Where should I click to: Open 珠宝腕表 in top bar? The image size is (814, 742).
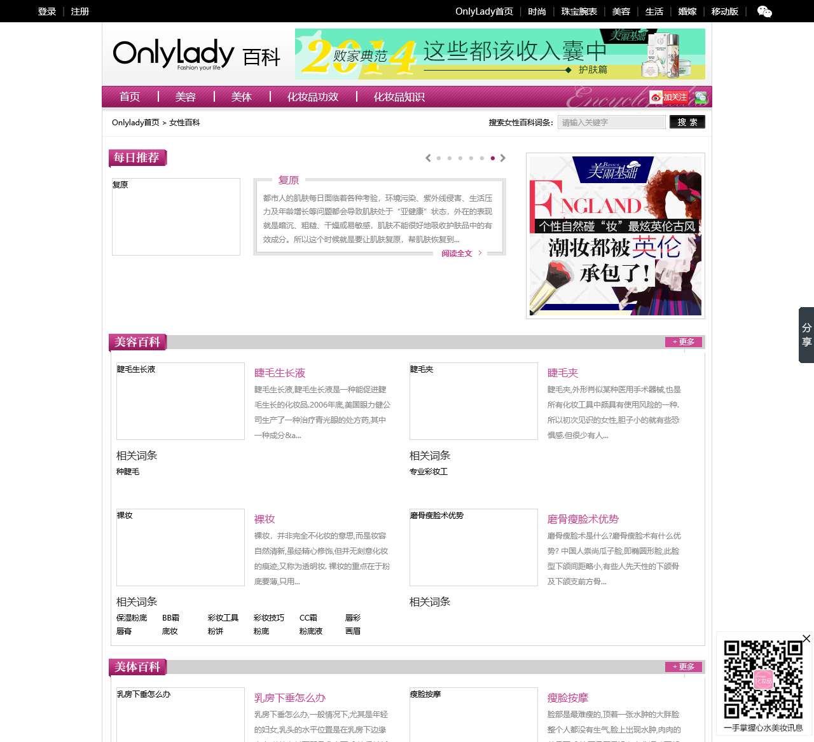[579, 11]
